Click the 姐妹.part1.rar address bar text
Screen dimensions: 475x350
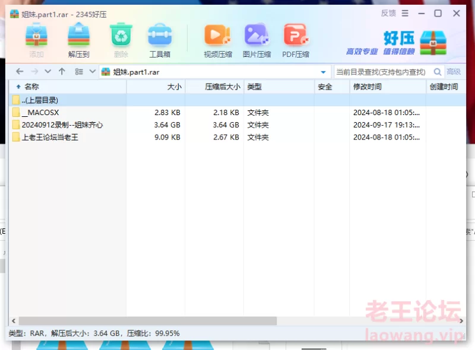pos(136,72)
